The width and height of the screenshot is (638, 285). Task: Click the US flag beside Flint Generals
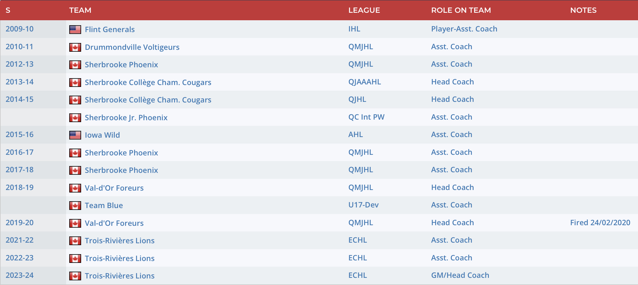pos(75,30)
